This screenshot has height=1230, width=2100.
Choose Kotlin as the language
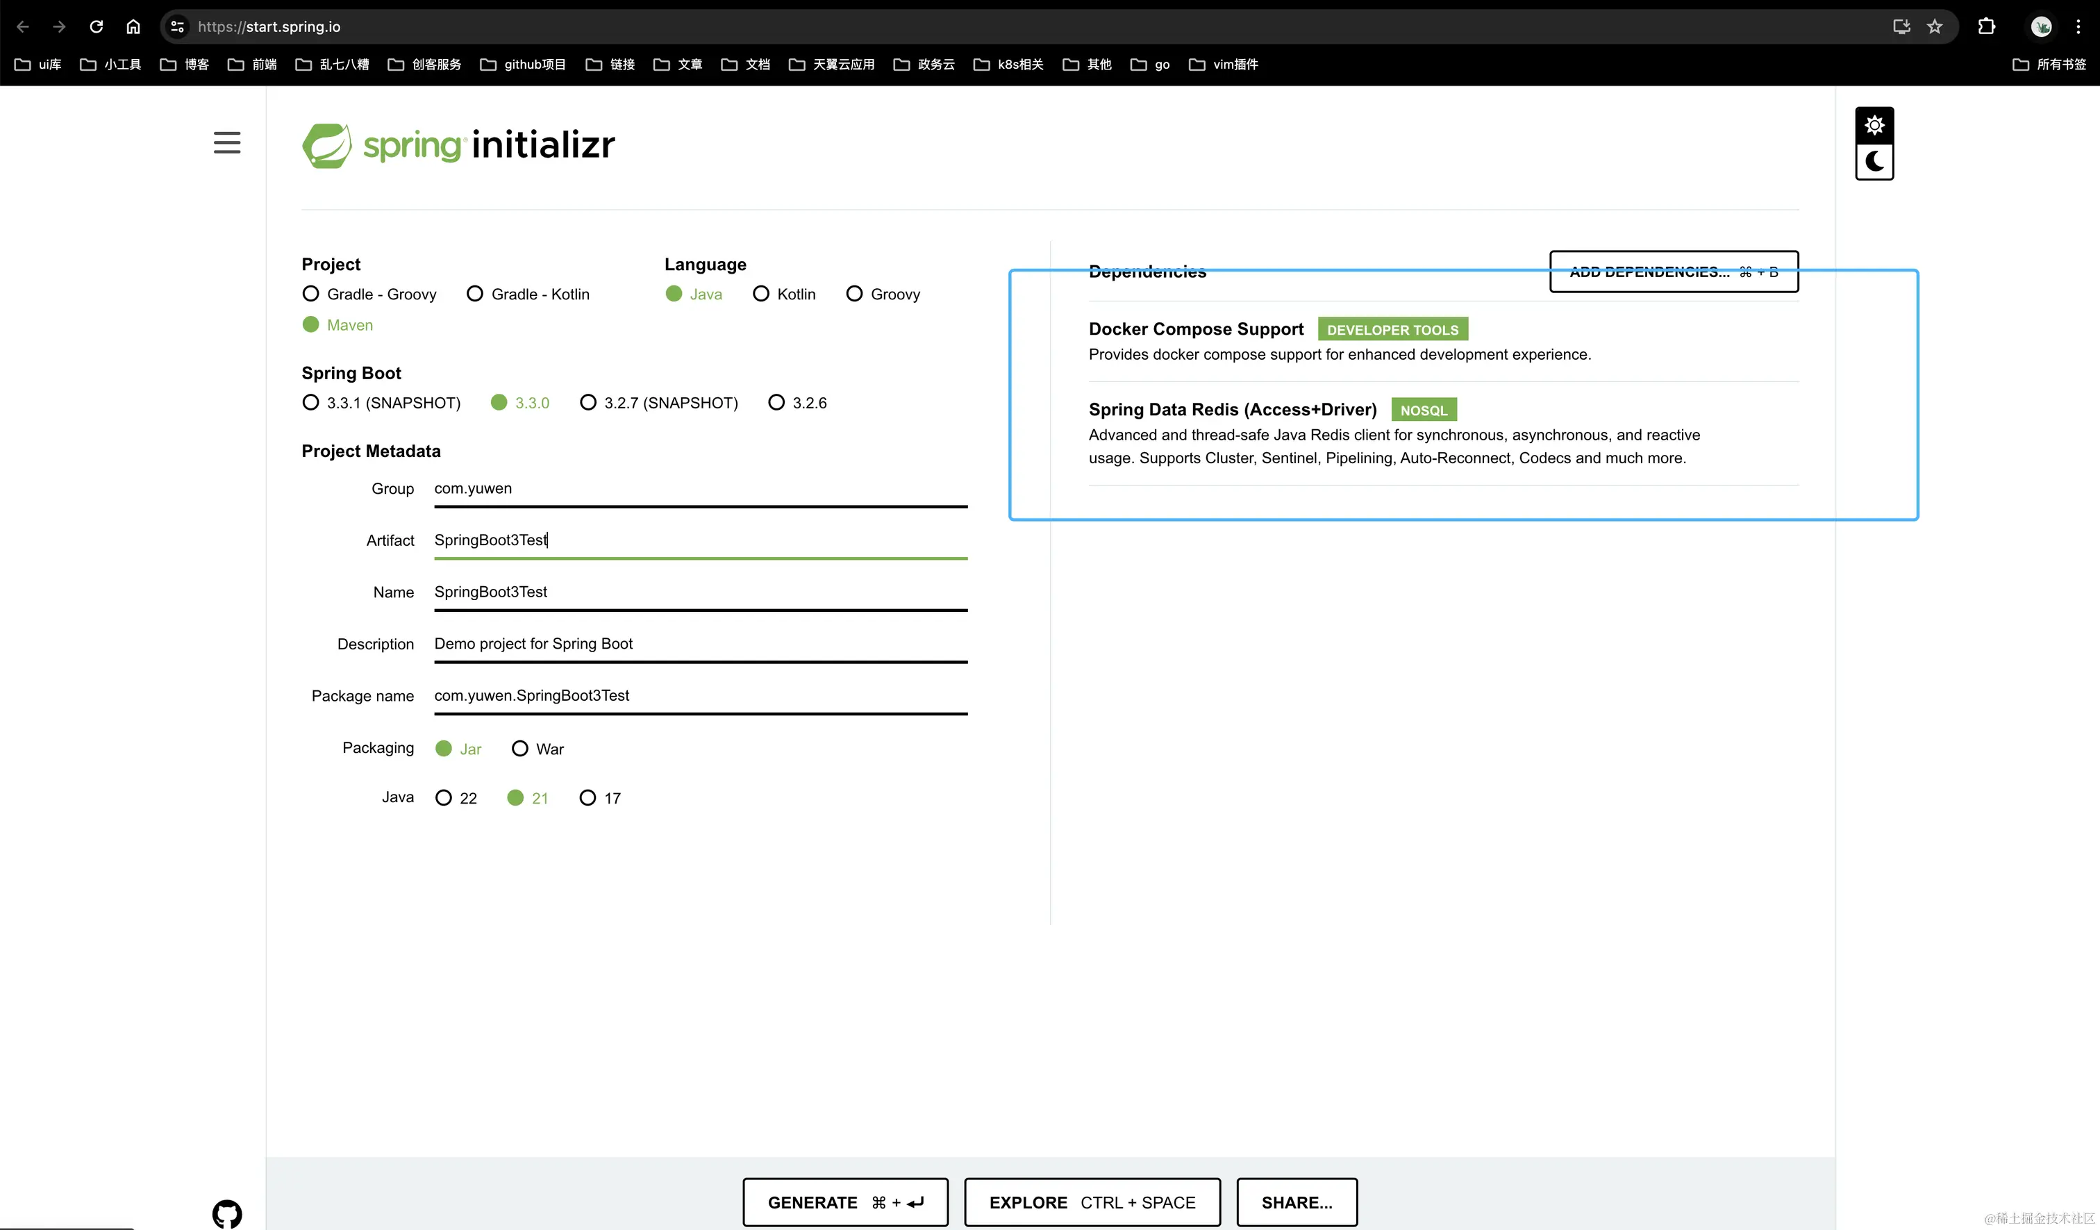761,294
